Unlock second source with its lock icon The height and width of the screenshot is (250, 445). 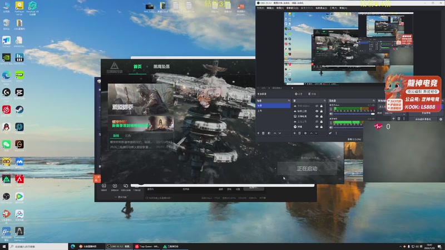322,111
